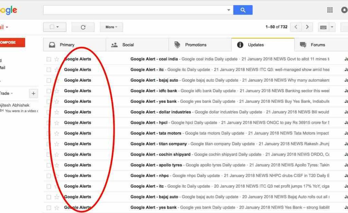The width and height of the screenshot is (348, 213).
Task: Select the checkbox of the yes bank email
Action: click(x=49, y=101)
